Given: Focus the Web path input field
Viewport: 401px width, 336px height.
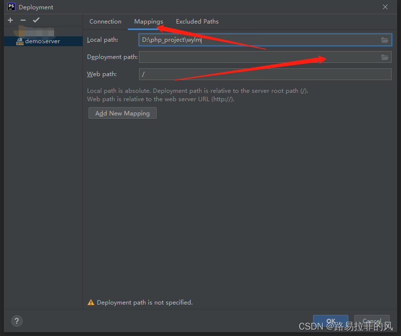Looking at the screenshot, I should click(x=265, y=74).
